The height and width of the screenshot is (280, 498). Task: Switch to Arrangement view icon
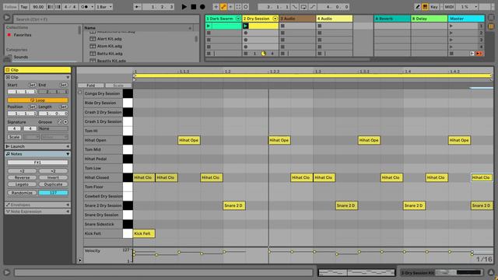[491, 18]
